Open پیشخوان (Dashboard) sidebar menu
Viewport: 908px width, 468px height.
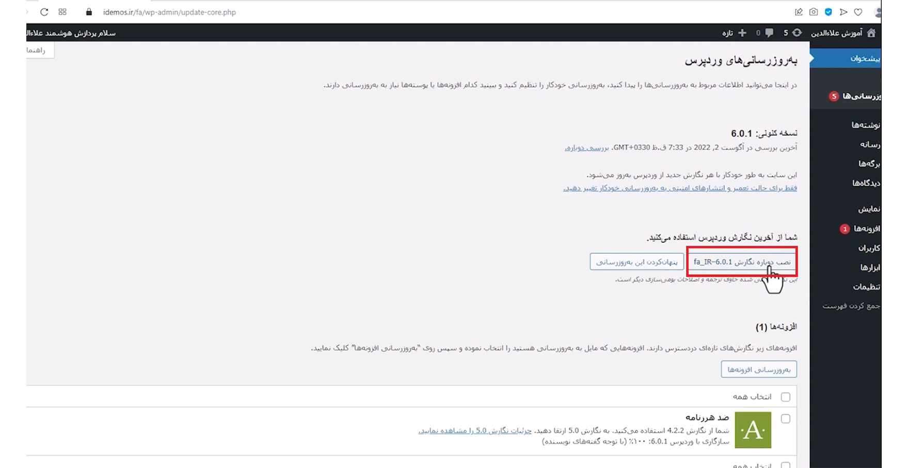846,58
